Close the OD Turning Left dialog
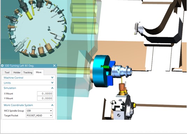 pyautogui.click(x=55, y=65)
